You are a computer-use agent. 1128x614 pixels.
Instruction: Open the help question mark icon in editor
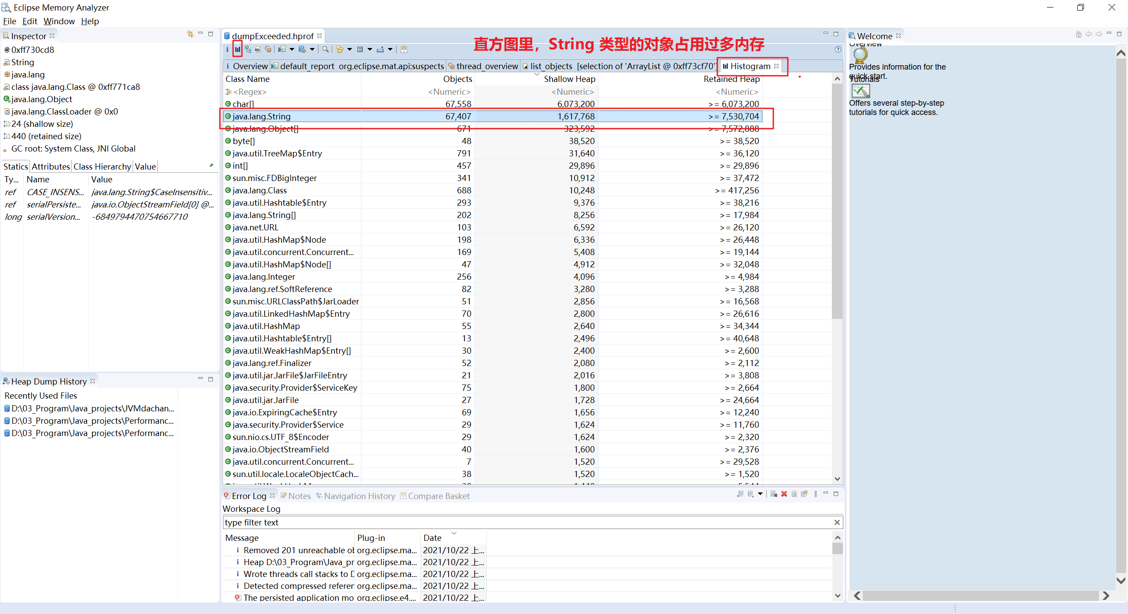coord(838,49)
